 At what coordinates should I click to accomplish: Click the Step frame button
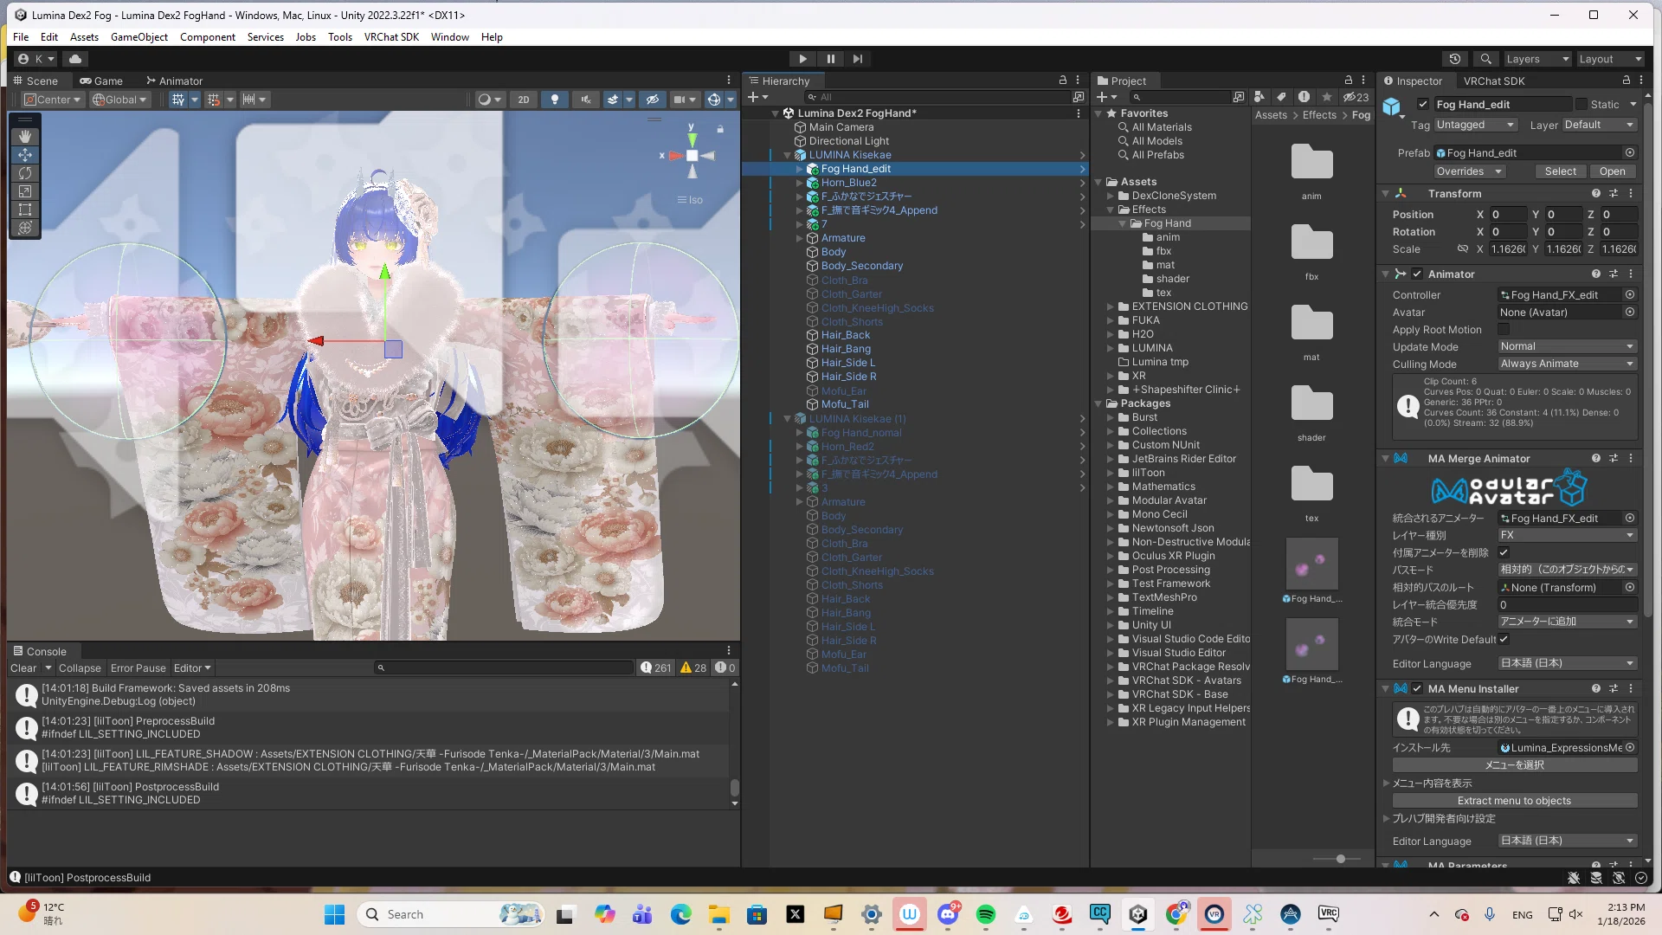pyautogui.click(x=858, y=59)
